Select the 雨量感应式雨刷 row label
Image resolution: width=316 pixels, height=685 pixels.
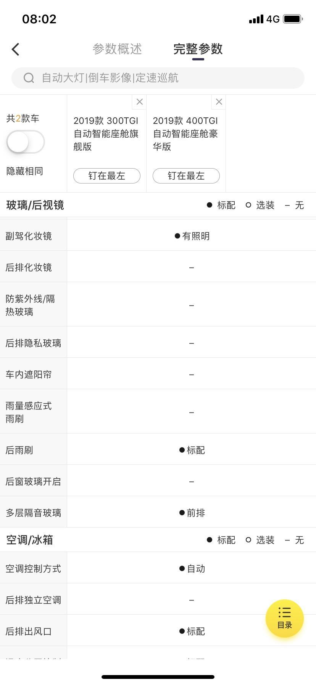[29, 412]
